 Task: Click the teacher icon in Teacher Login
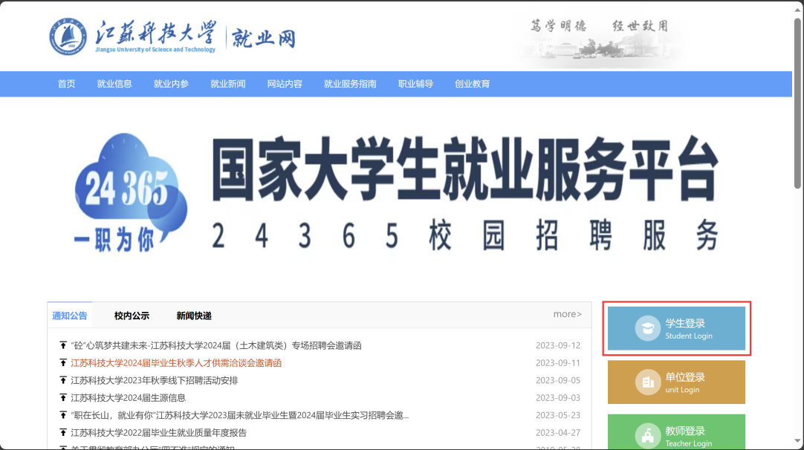click(647, 436)
